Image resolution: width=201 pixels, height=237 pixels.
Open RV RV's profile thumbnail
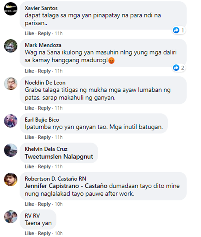(11, 217)
